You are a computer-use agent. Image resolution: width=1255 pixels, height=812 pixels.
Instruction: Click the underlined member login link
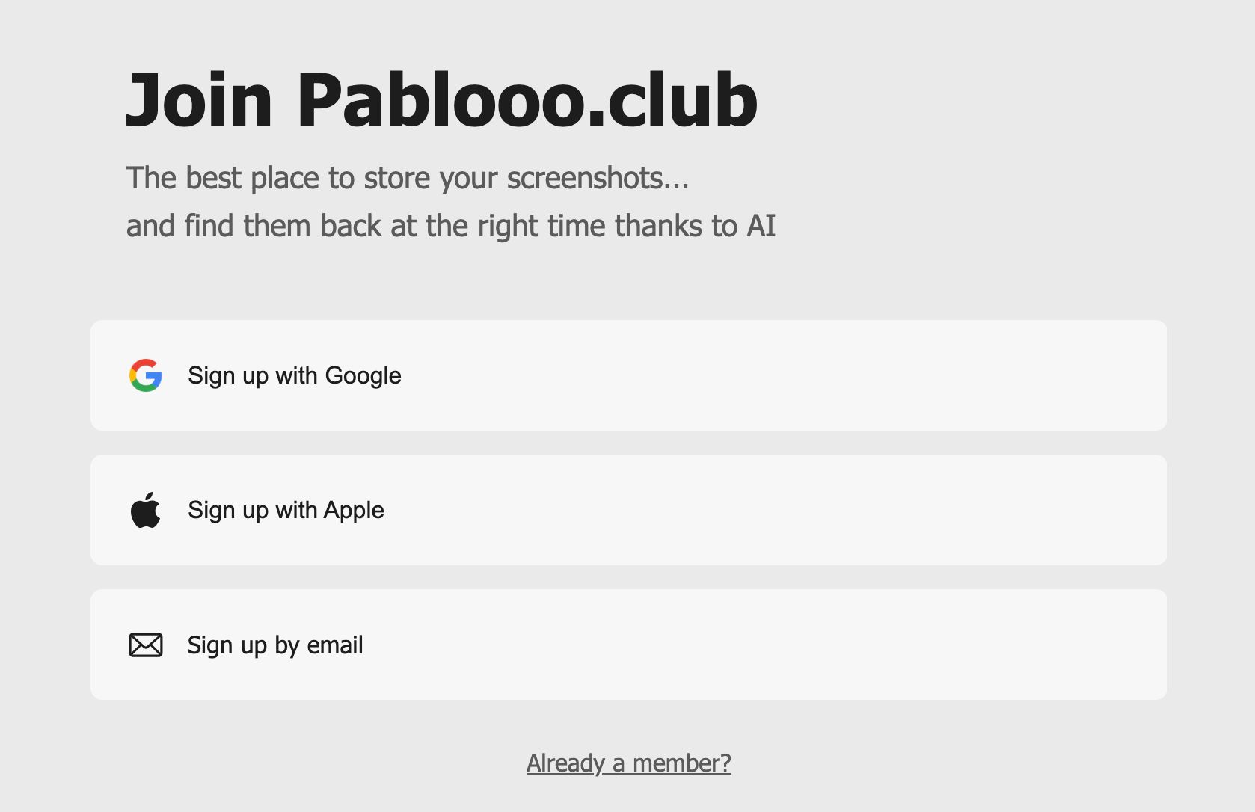[628, 763]
